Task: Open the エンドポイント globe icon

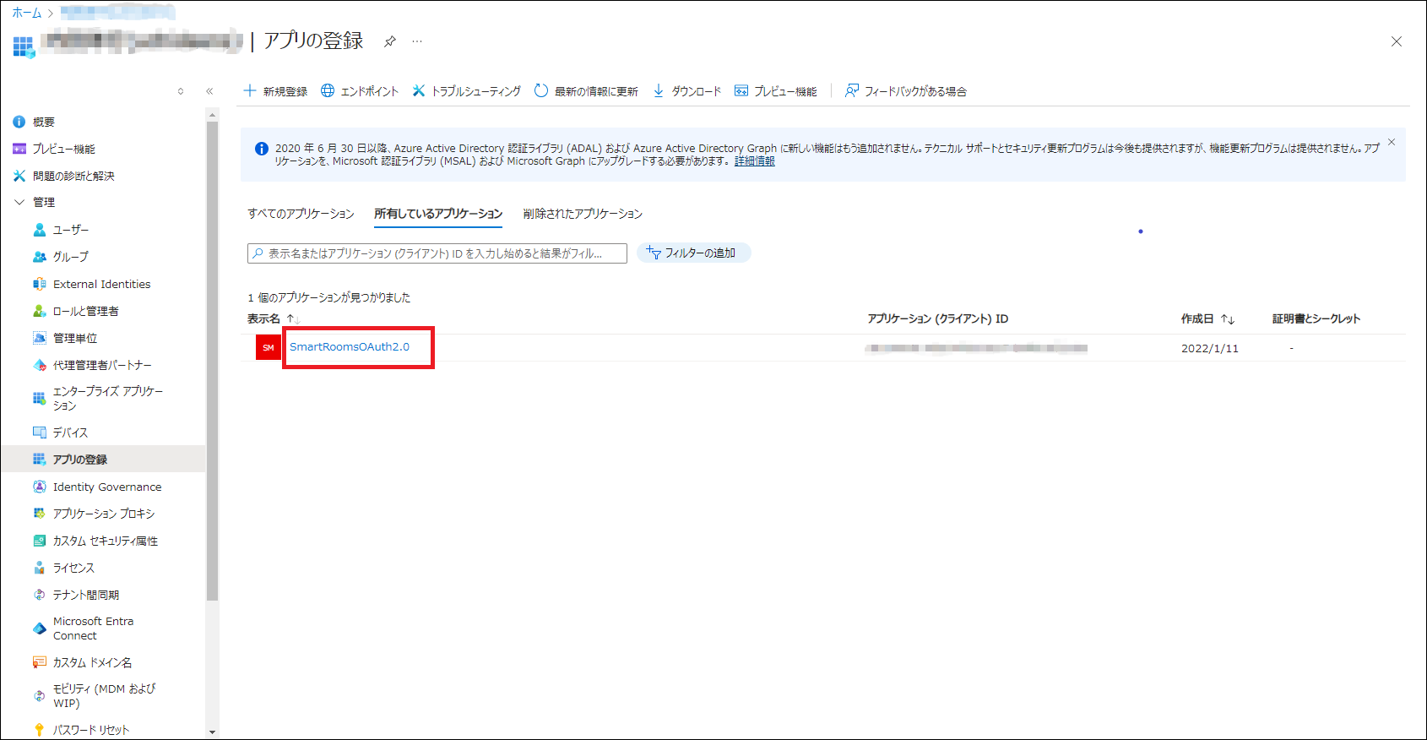Action: coord(328,90)
